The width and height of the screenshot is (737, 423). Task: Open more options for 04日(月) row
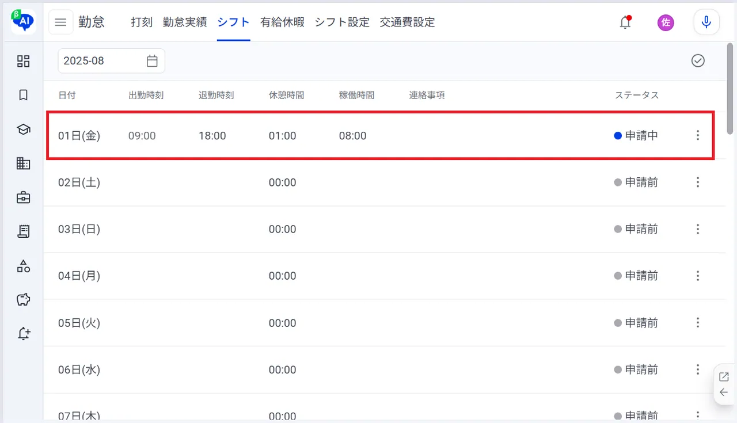[698, 276]
